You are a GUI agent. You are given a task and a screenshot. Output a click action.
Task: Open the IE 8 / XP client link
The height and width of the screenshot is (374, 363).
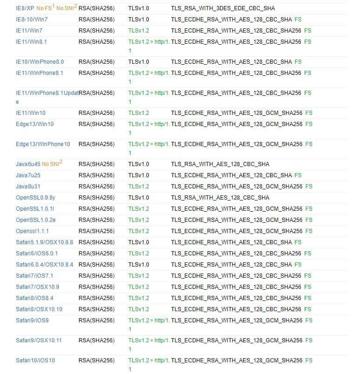tap(25, 8)
